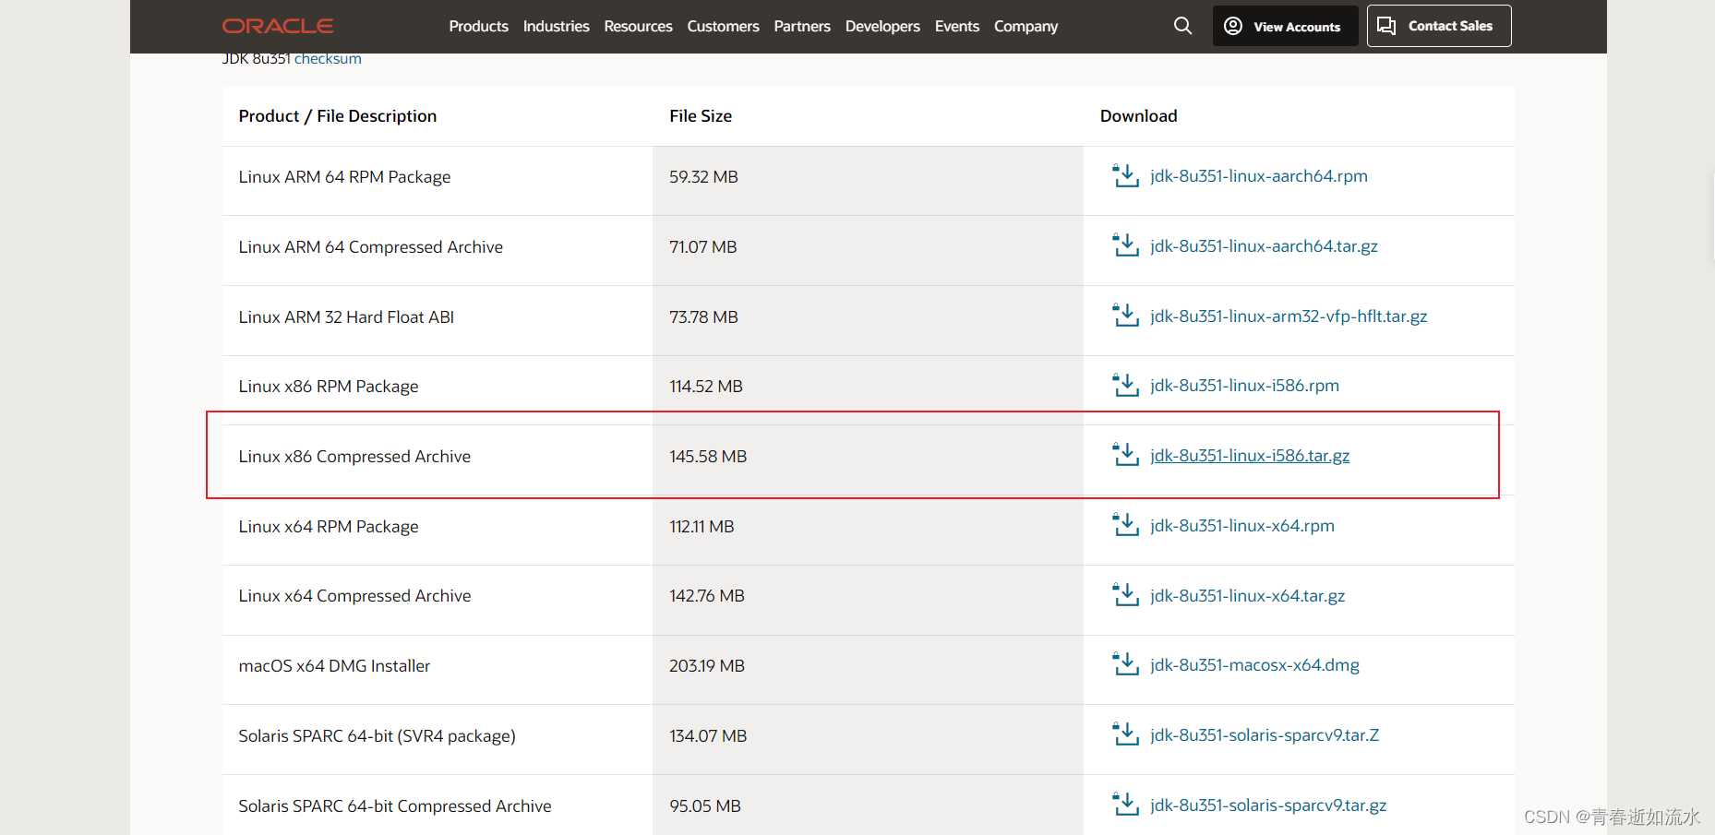
Task: Click download icon for jdk-8u351-linux-x64.rpm
Action: click(x=1125, y=525)
